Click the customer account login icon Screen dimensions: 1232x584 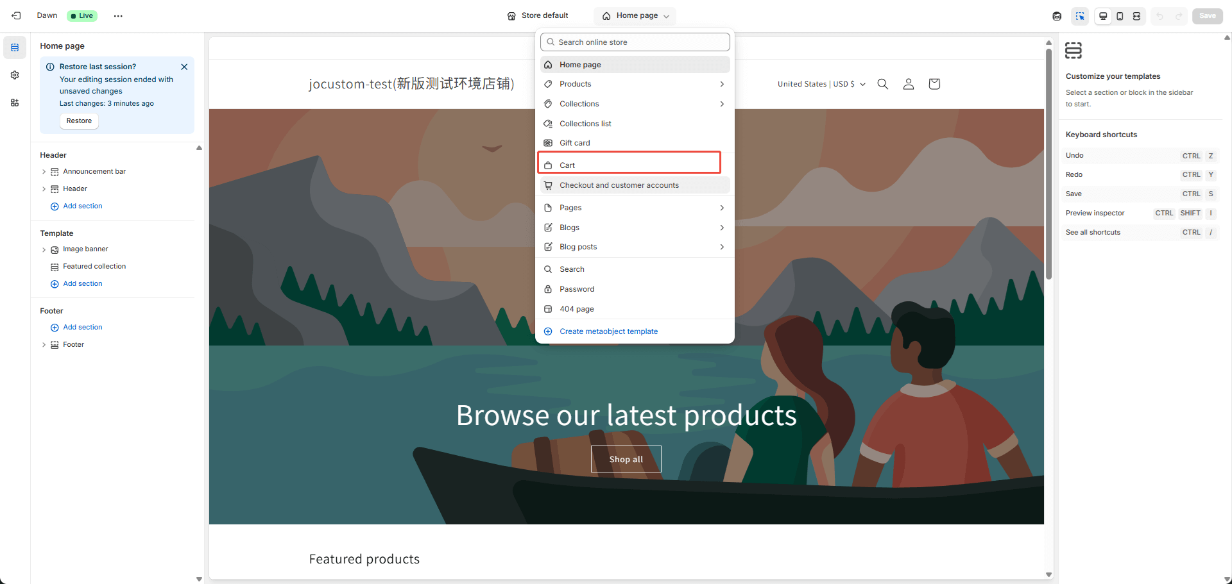(x=909, y=84)
